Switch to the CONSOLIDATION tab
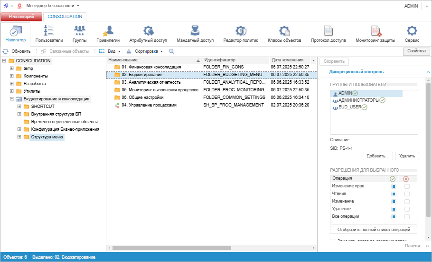 (x=65, y=17)
